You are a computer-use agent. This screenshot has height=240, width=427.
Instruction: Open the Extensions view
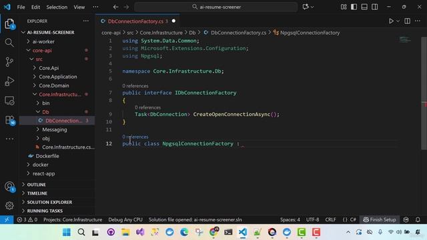click(9, 120)
